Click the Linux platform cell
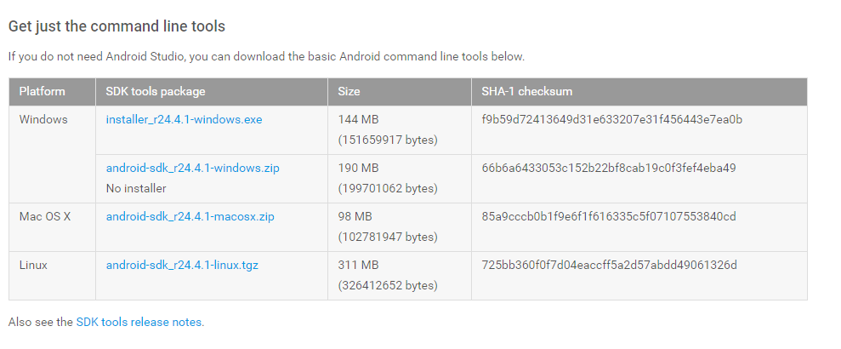841x349 pixels. (x=33, y=266)
